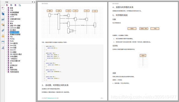The height and width of the screenshot is (102, 179).
Task: Jump to 计算机网络 bookmark
Action: [x=14, y=15]
